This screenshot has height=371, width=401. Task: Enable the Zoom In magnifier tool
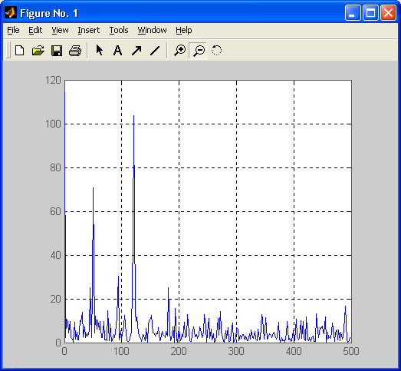[x=179, y=50]
